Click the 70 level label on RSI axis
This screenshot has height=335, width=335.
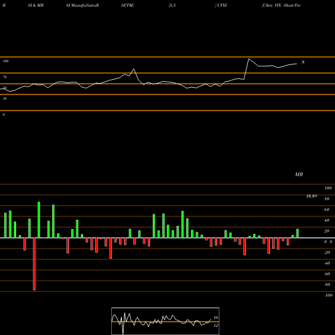[x=5, y=77]
